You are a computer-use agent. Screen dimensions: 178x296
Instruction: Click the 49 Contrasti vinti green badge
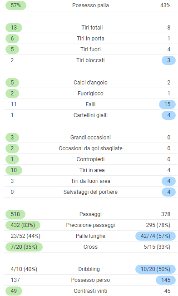tap(14, 291)
